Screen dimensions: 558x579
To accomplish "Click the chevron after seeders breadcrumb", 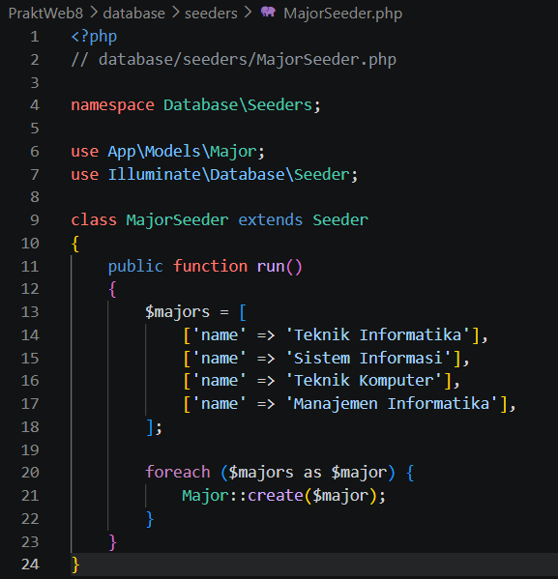I will (248, 13).
